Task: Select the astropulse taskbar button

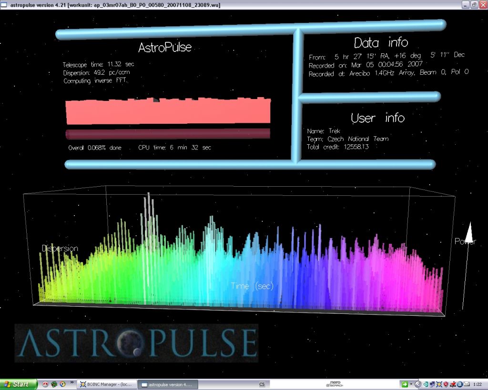Action: coord(167,384)
